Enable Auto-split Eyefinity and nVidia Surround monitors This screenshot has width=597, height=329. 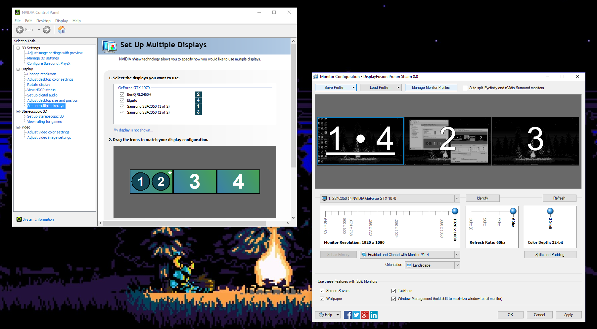(x=465, y=88)
